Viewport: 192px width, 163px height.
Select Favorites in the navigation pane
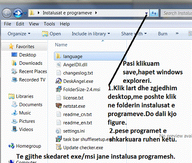tap(25, 46)
